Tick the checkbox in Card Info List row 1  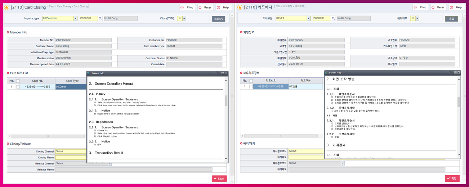[x=18, y=87]
